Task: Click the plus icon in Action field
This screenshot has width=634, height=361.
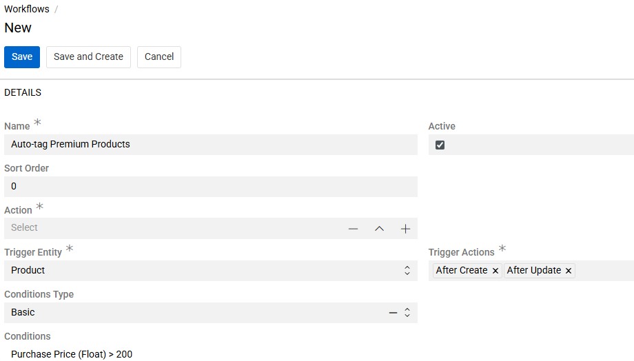Action: point(405,229)
